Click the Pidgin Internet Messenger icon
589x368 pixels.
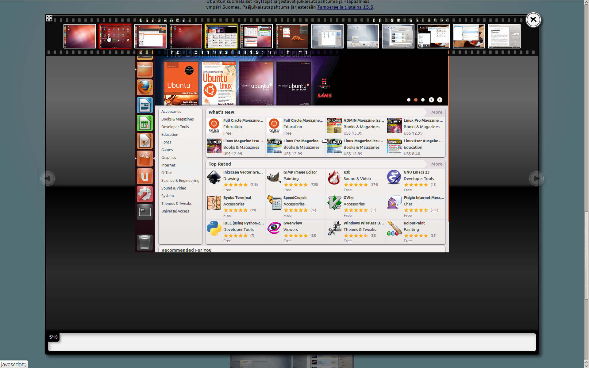click(394, 203)
